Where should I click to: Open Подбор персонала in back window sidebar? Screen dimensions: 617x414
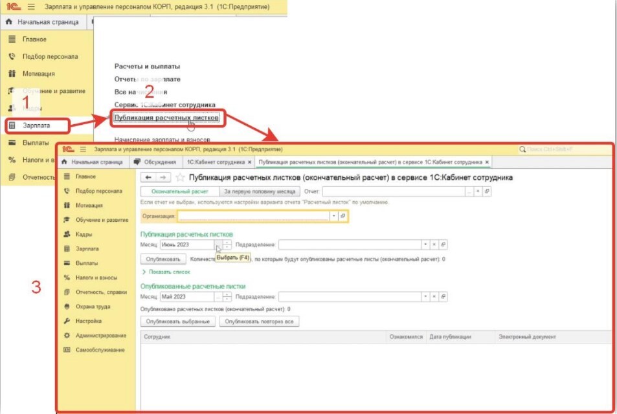pyautogui.click(x=50, y=57)
